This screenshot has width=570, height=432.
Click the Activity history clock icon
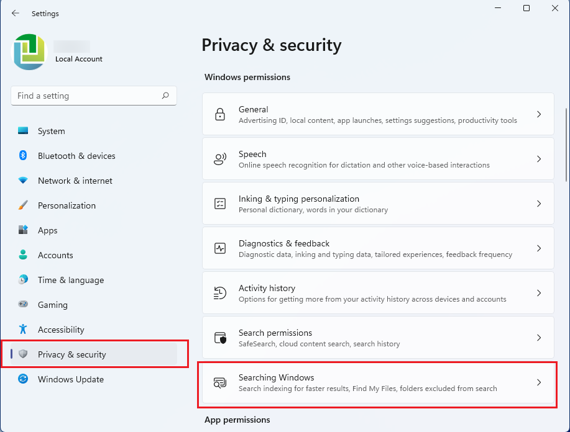point(220,293)
